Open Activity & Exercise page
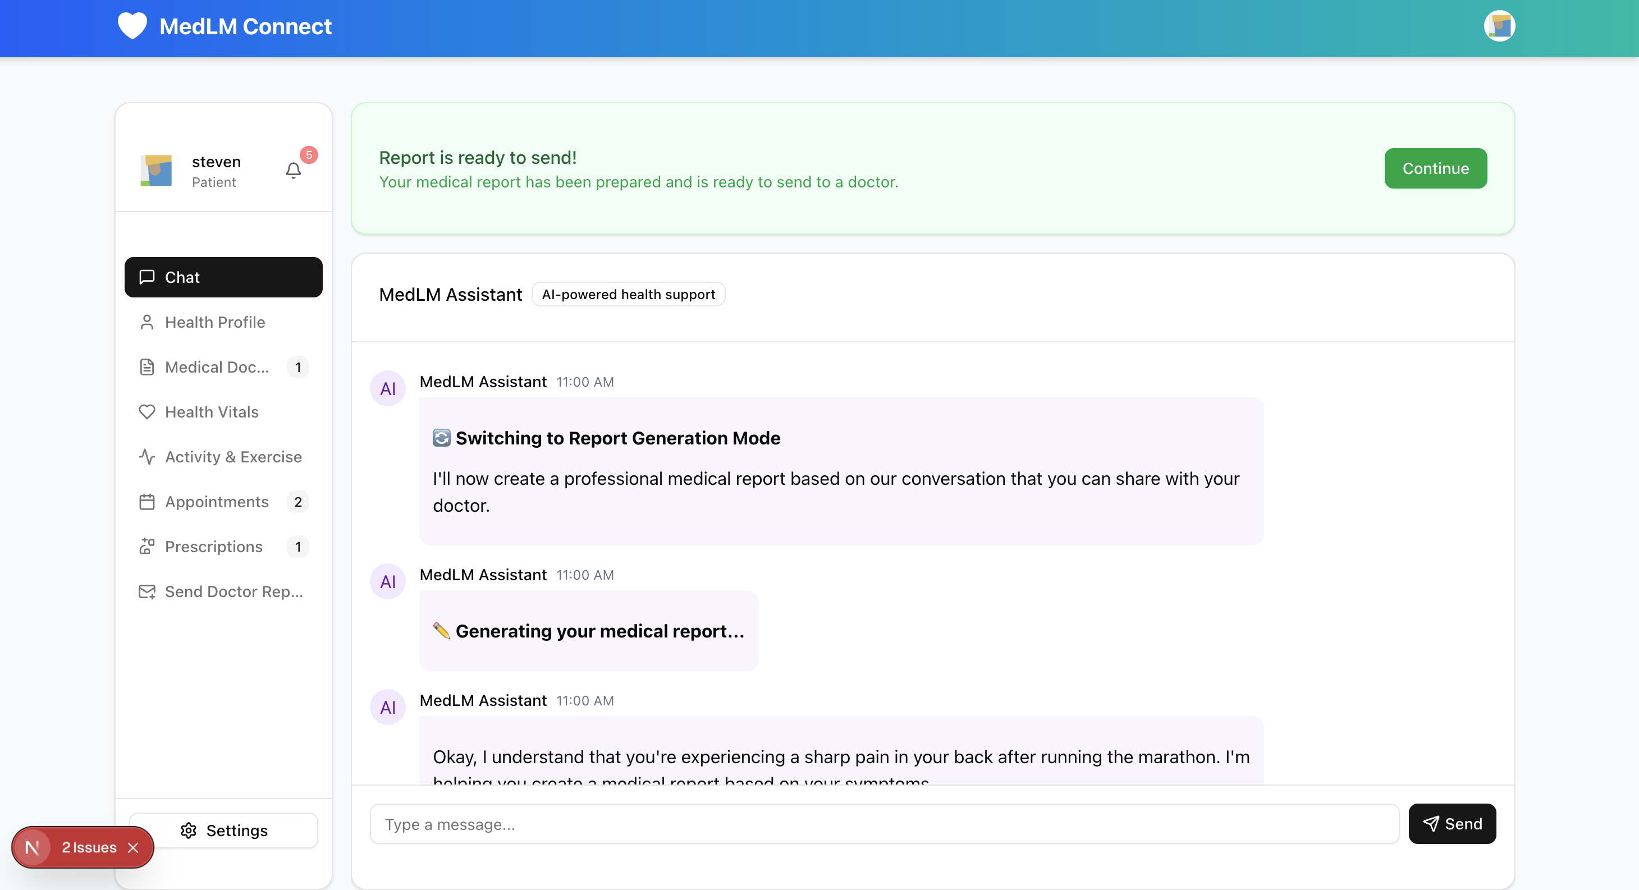 (x=233, y=457)
